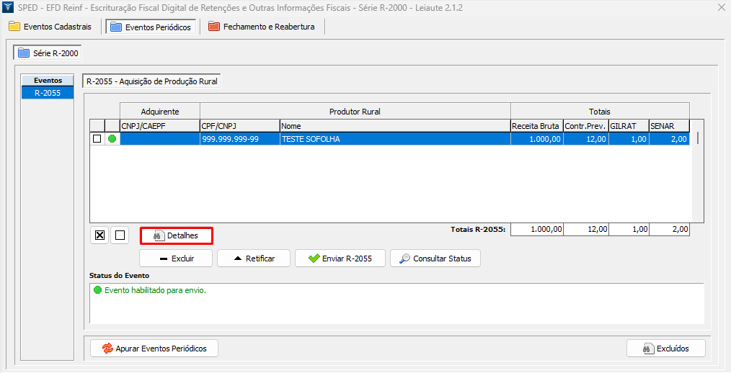Tick the checkbox for TESTE SOFOLHA row
731x373 pixels.
click(97, 139)
